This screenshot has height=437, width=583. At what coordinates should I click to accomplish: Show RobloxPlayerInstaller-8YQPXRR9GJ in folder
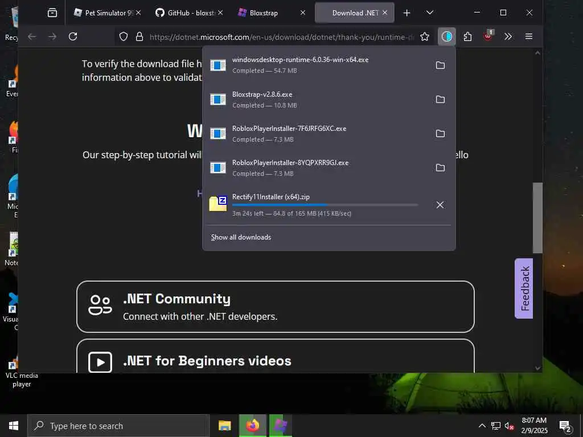tap(440, 168)
